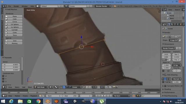Enable the Full Sample checkbox
The image size is (186, 104).
tap(163, 82)
